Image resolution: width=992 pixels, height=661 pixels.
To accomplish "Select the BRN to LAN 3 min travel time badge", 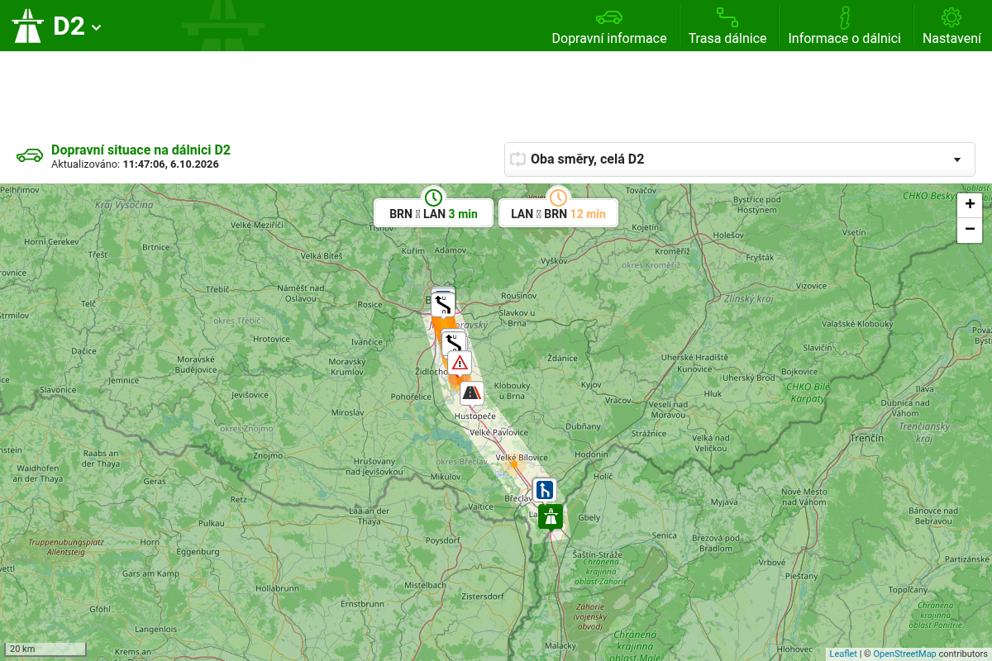I will click(x=433, y=213).
